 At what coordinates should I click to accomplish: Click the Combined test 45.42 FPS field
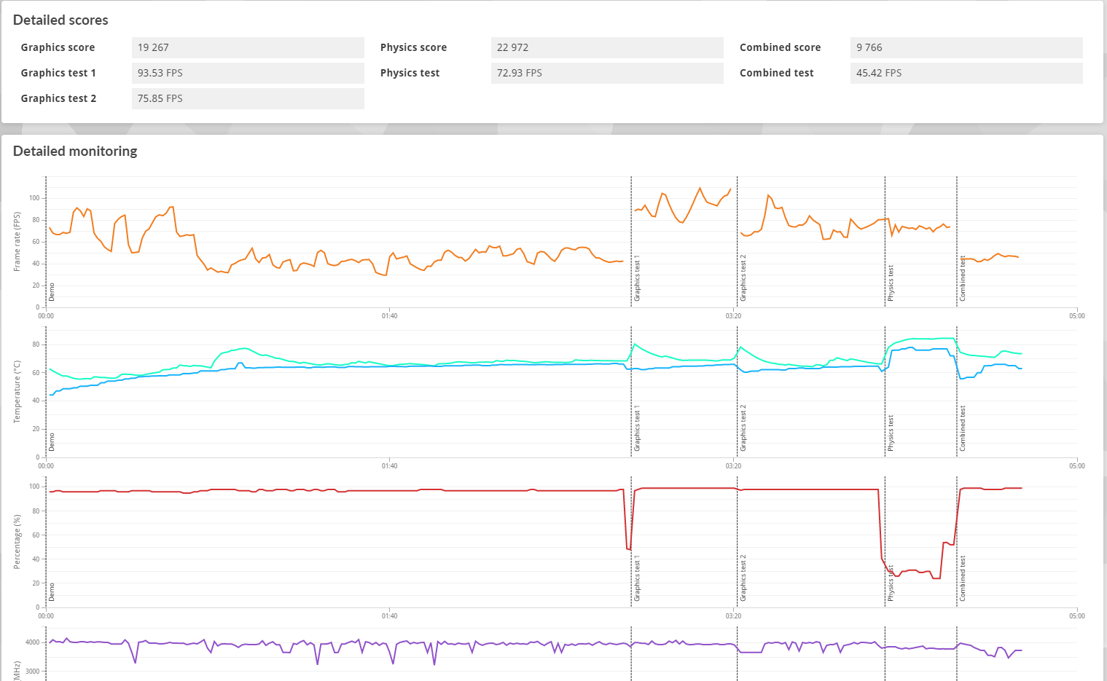pos(966,73)
